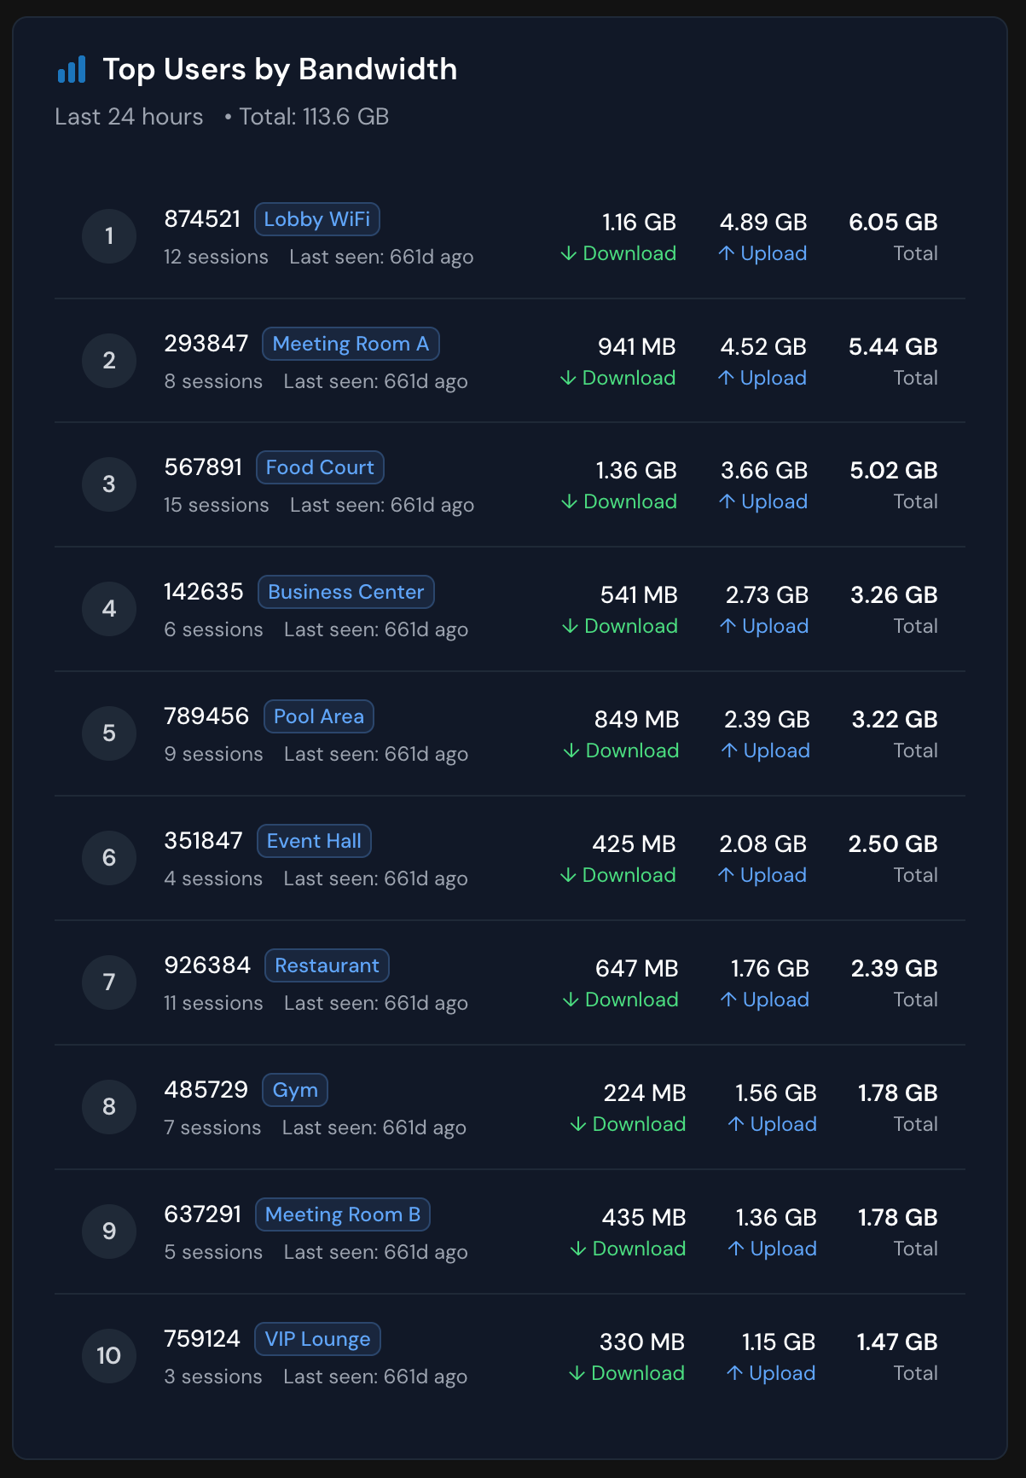
Task: Open the Restaurant location tag
Action: 327,965
